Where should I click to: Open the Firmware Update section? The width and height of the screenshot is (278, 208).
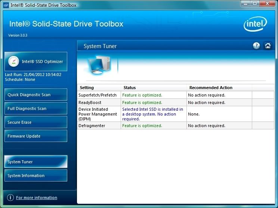click(x=36, y=136)
